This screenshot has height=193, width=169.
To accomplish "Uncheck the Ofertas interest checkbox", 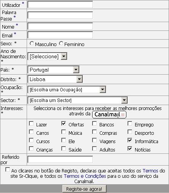I will coord(64,123).
